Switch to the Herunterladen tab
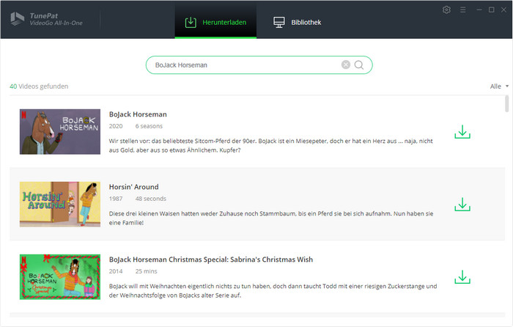 click(215, 22)
